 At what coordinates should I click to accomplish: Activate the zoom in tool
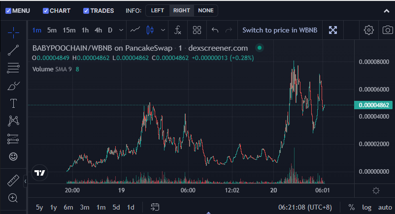[13, 198]
